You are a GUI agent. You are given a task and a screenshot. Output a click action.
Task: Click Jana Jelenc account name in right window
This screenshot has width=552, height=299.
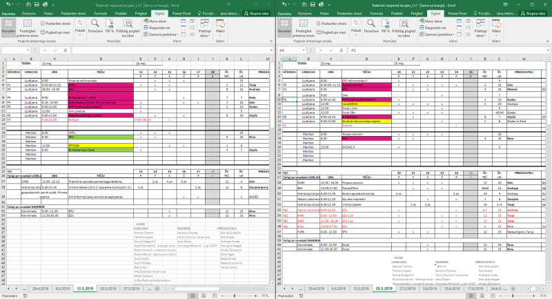pos(506,13)
